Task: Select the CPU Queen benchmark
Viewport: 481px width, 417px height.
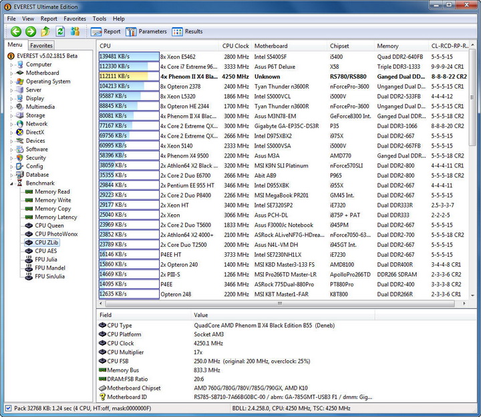Action: tap(49, 226)
